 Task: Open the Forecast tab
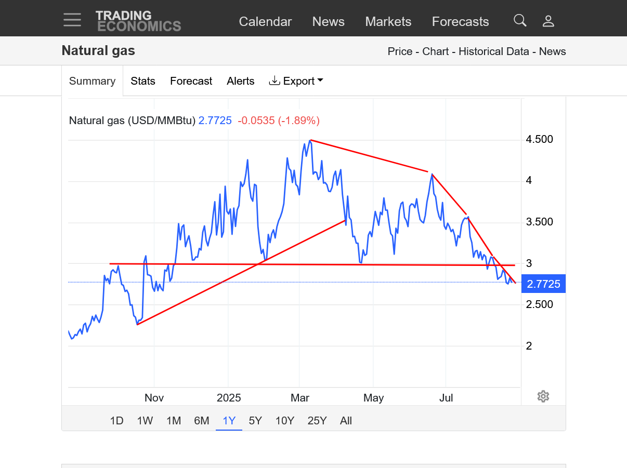191,81
